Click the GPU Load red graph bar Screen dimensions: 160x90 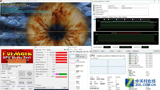point(61,60)
